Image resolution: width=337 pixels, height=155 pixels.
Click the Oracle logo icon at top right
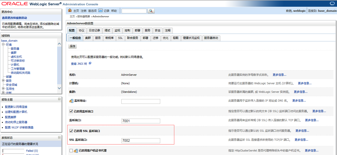(332, 3)
